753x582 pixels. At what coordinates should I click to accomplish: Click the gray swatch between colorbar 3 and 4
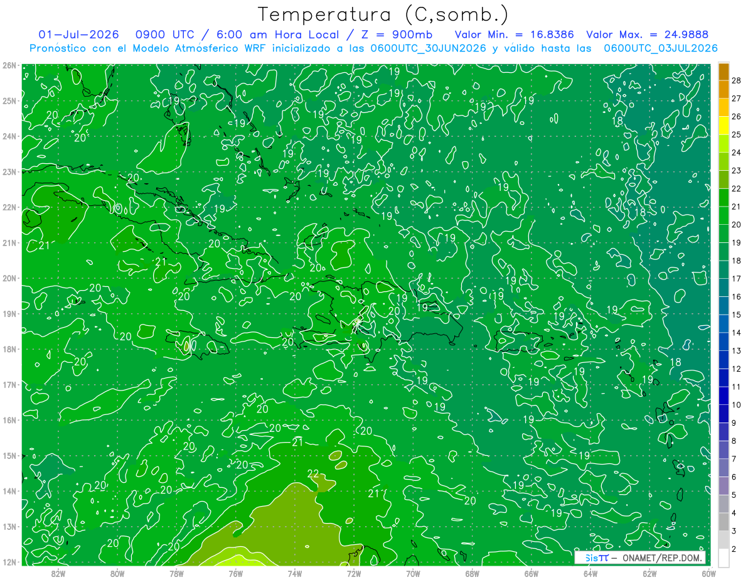point(724,522)
